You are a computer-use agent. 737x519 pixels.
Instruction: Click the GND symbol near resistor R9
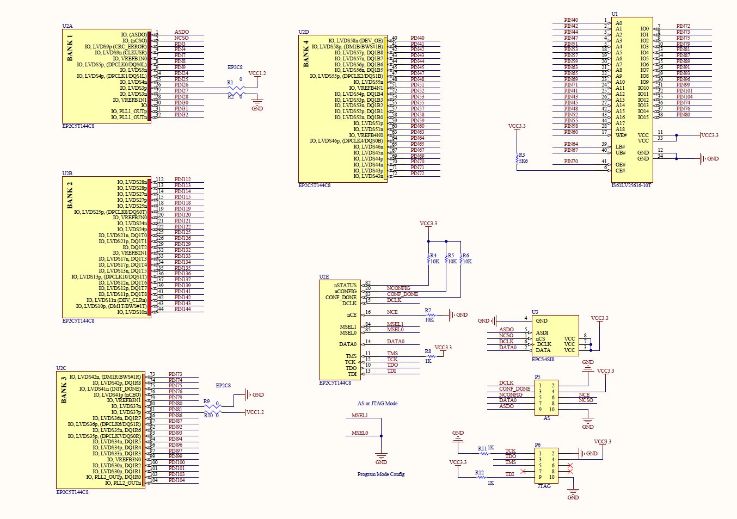[x=254, y=394]
